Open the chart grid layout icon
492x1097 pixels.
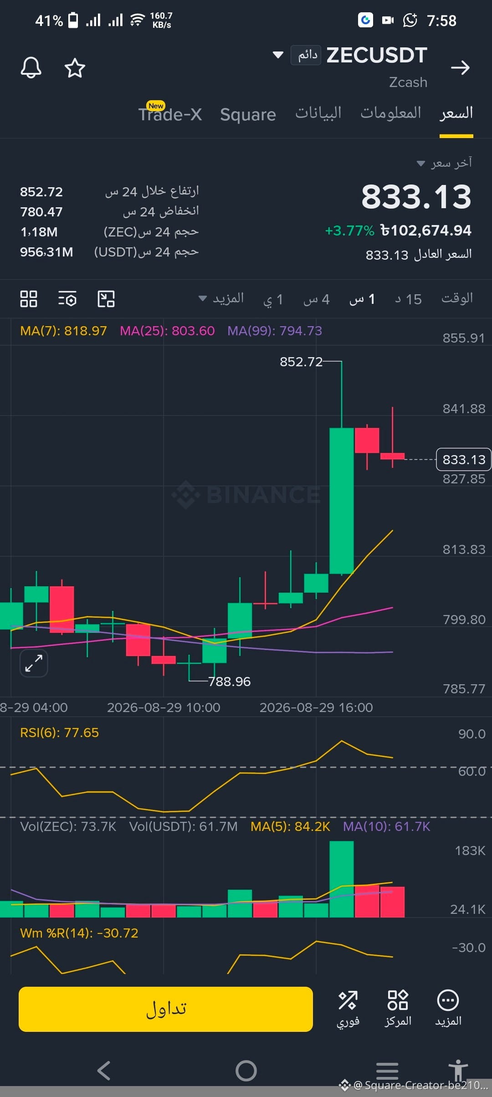pos(29,299)
